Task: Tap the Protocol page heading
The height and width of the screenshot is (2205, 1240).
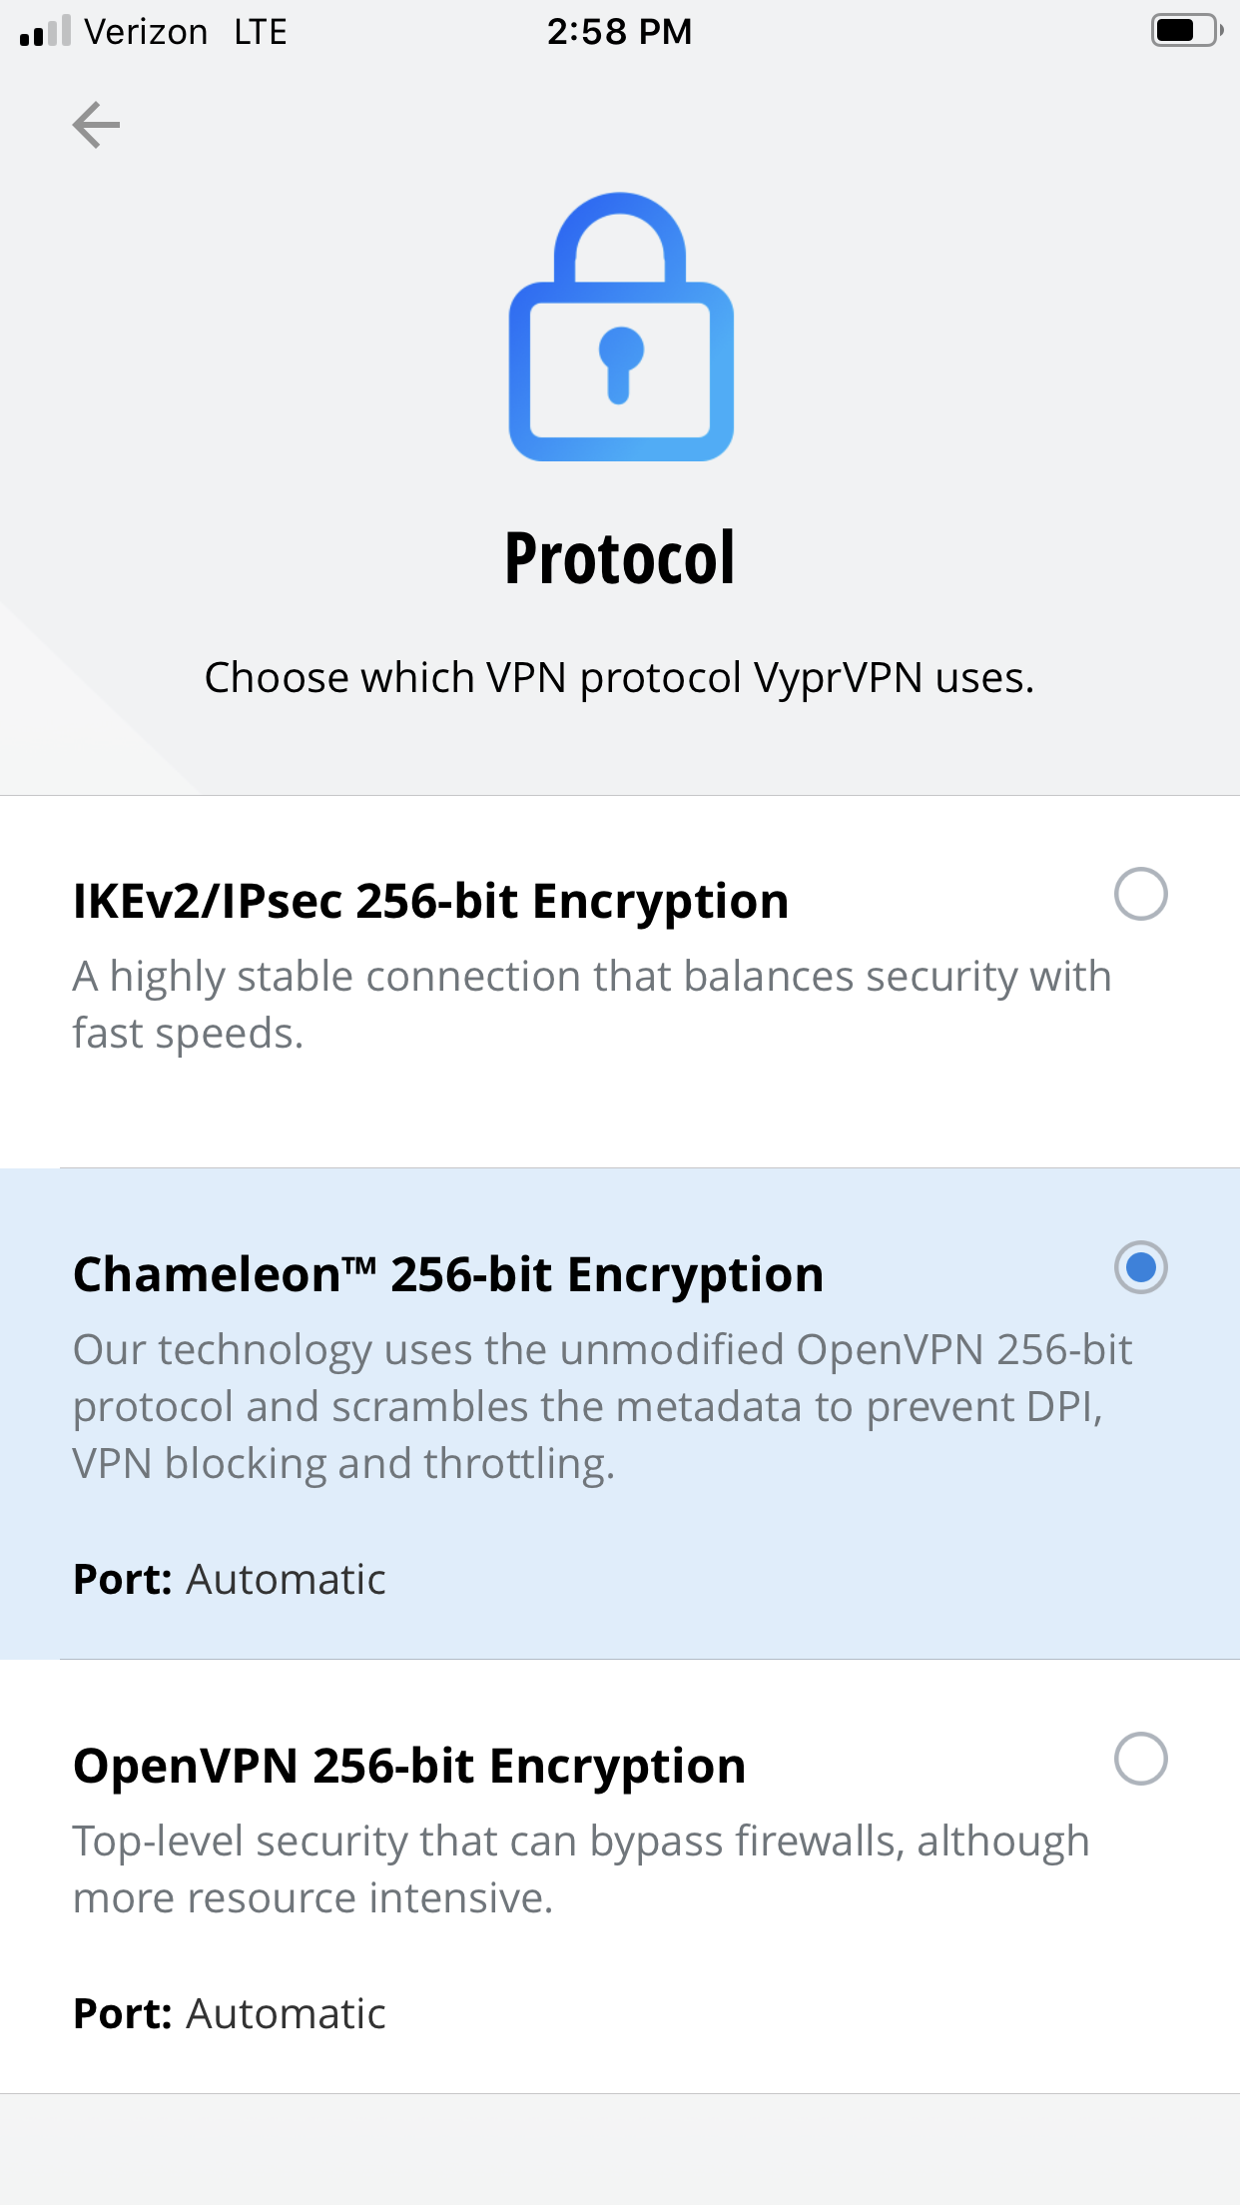Action: [x=620, y=558]
